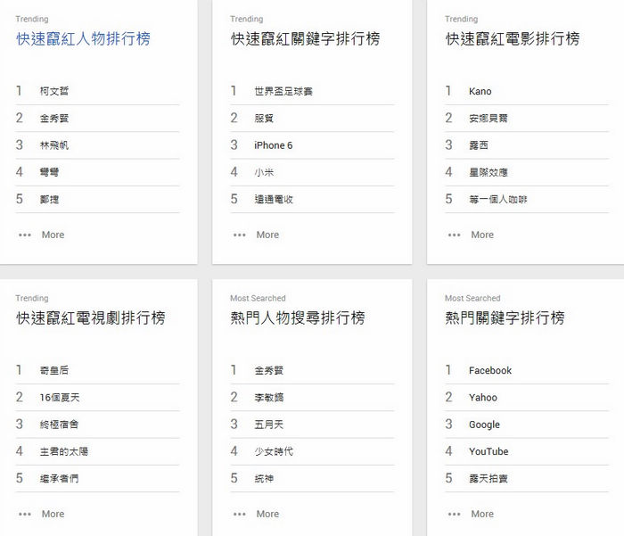624x536 pixels.
Task: Expand More in the 快速竄紅電視劇排行榜 card
Action: coord(53,515)
